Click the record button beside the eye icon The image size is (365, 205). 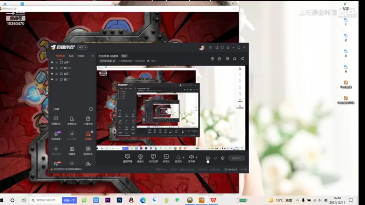(x=208, y=158)
